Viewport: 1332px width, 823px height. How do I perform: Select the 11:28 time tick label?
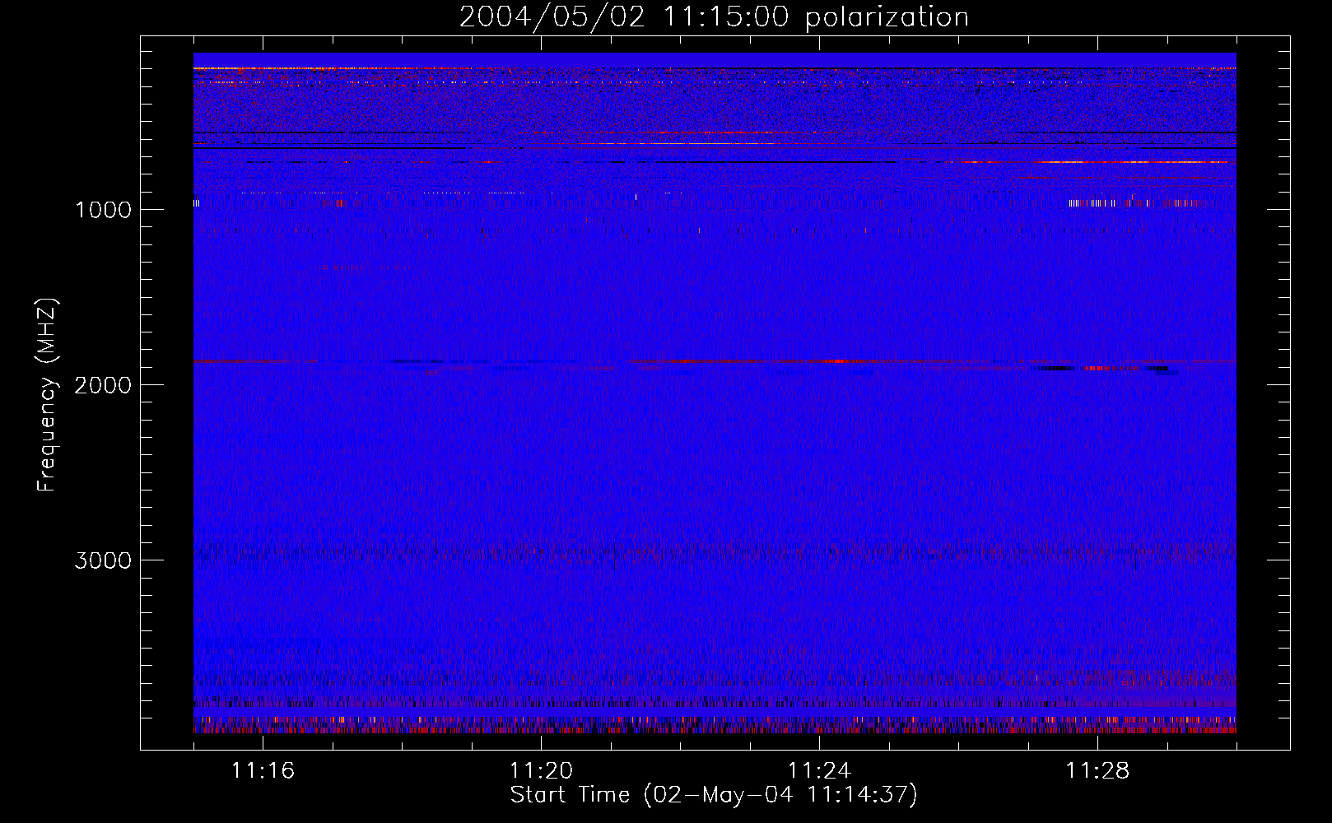[x=1097, y=771]
